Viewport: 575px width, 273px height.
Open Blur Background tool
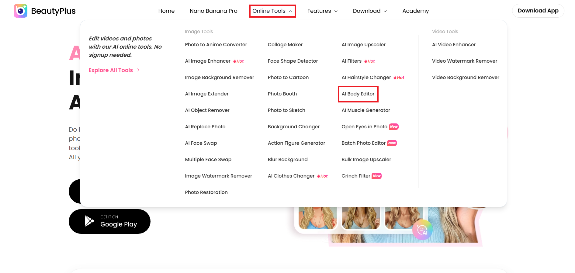tap(288, 160)
